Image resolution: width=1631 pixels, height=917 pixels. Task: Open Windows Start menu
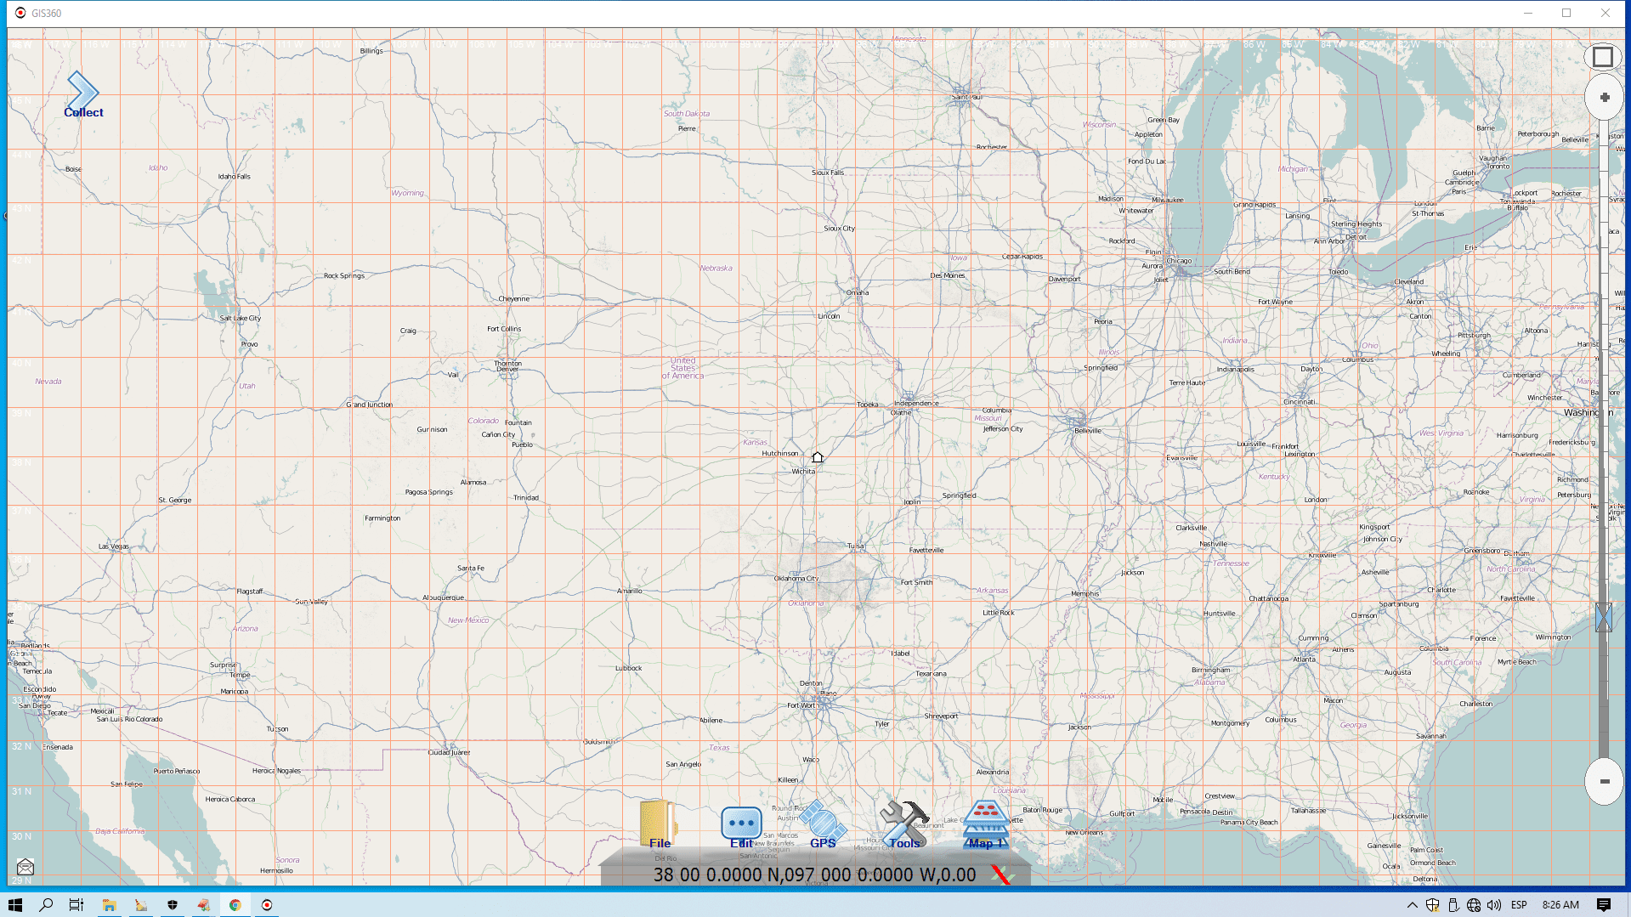(14, 905)
